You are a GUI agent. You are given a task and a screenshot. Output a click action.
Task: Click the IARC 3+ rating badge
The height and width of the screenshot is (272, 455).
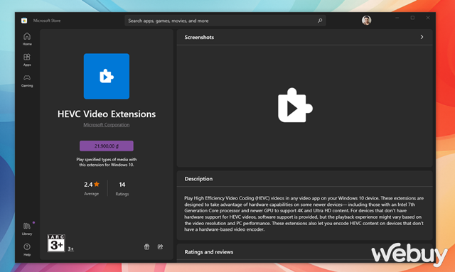point(56,243)
